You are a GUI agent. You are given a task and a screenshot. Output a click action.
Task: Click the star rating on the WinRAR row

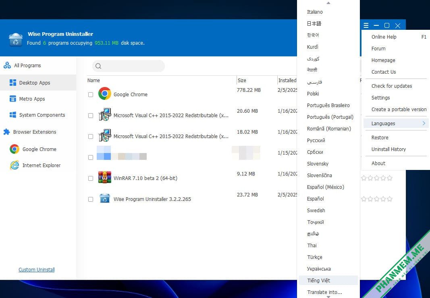click(x=376, y=178)
